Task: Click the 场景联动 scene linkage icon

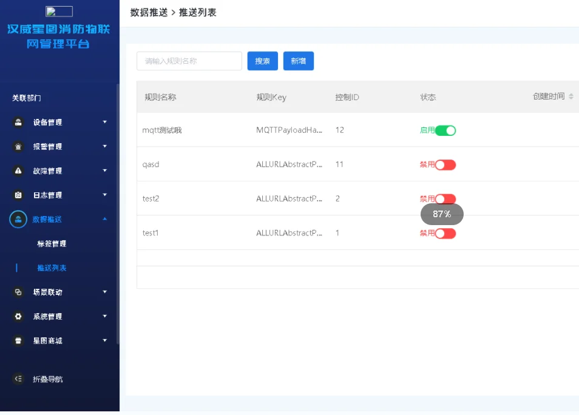Action: coord(17,292)
